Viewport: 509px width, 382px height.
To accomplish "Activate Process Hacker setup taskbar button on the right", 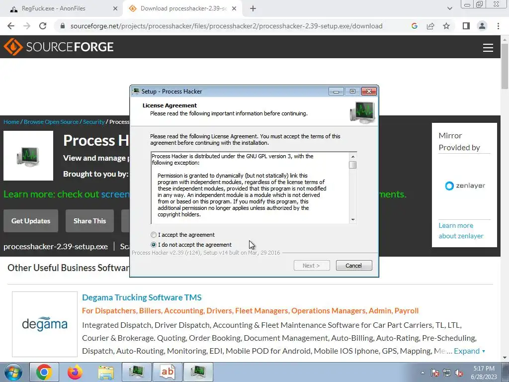I will pyautogui.click(x=198, y=372).
